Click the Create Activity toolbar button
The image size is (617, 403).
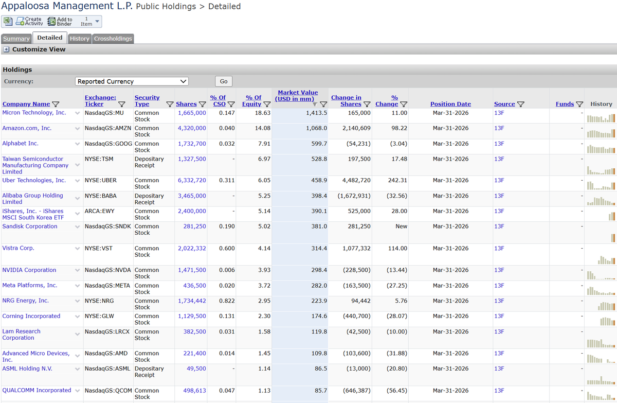pos(30,21)
